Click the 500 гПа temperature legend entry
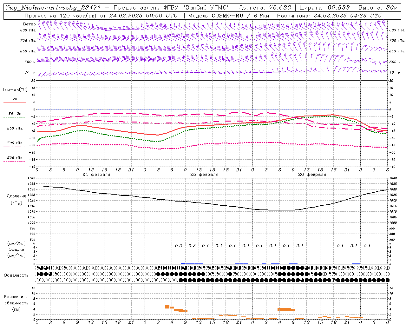Viewport: 406px width, 325px height. pos(15,158)
